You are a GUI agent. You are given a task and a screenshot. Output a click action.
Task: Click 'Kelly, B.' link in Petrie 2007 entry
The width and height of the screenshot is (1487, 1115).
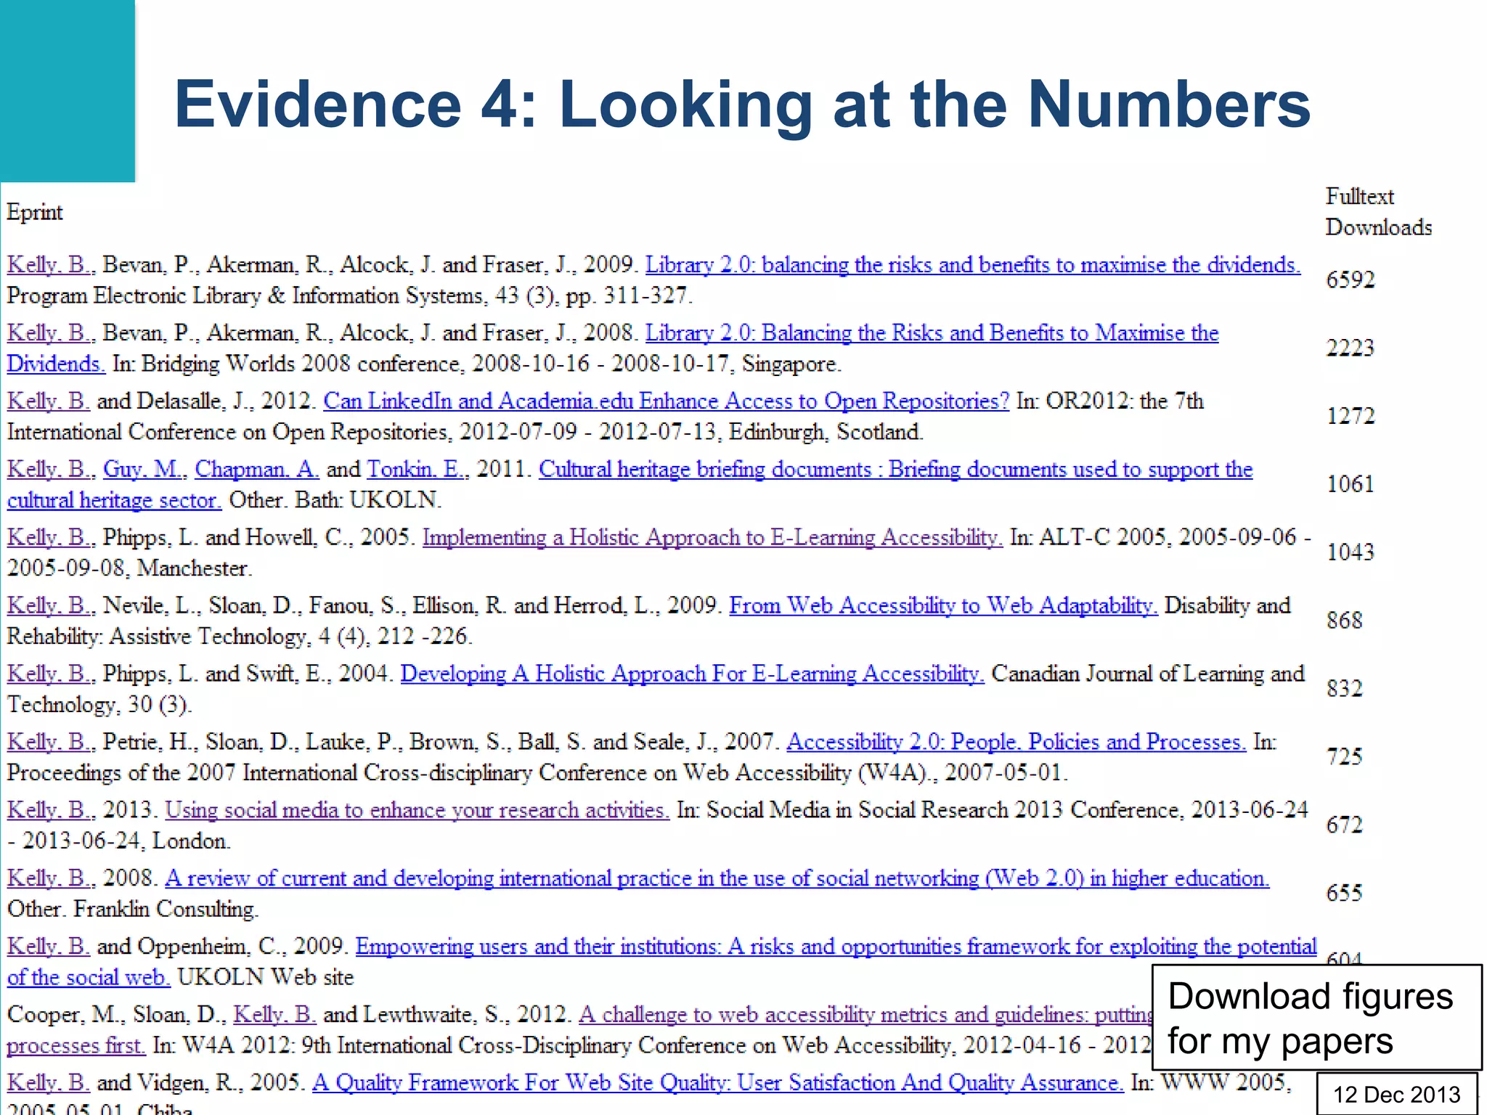pyautogui.click(x=51, y=743)
